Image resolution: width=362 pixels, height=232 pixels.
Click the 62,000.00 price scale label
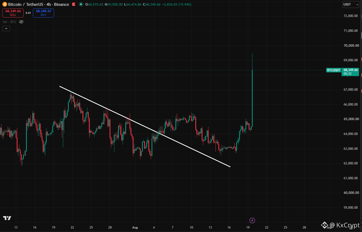[x=351, y=163]
